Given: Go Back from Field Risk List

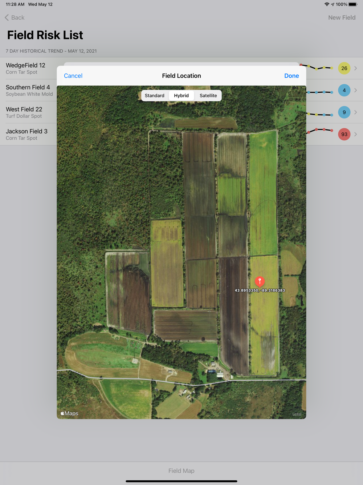Looking at the screenshot, I should tap(15, 17).
